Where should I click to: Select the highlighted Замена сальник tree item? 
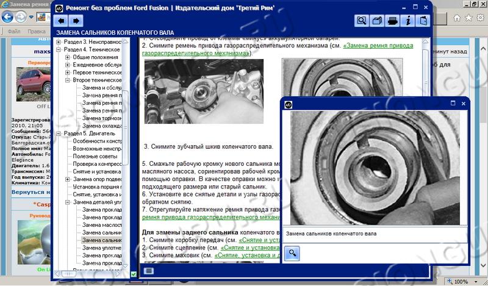(102, 240)
